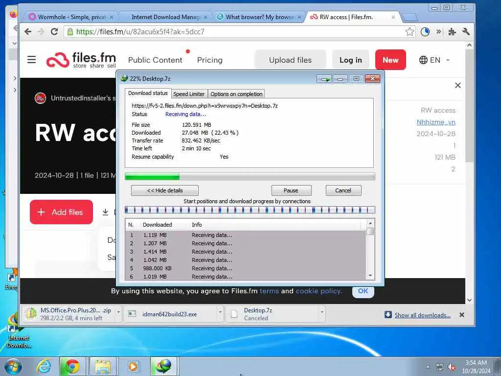
Task: Open the Nhhizme_vn user link
Action: pos(436,122)
